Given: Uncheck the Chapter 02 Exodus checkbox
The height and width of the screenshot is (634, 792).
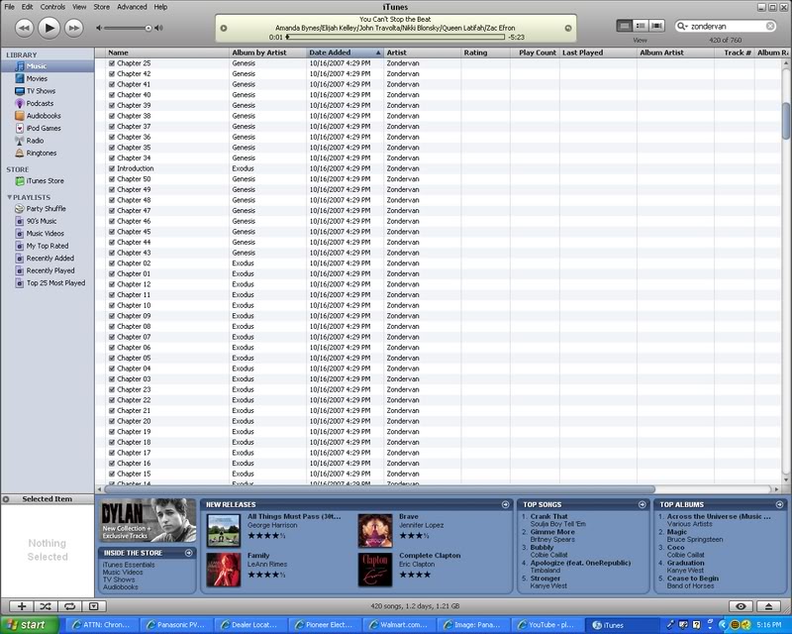Looking at the screenshot, I should click(x=112, y=263).
